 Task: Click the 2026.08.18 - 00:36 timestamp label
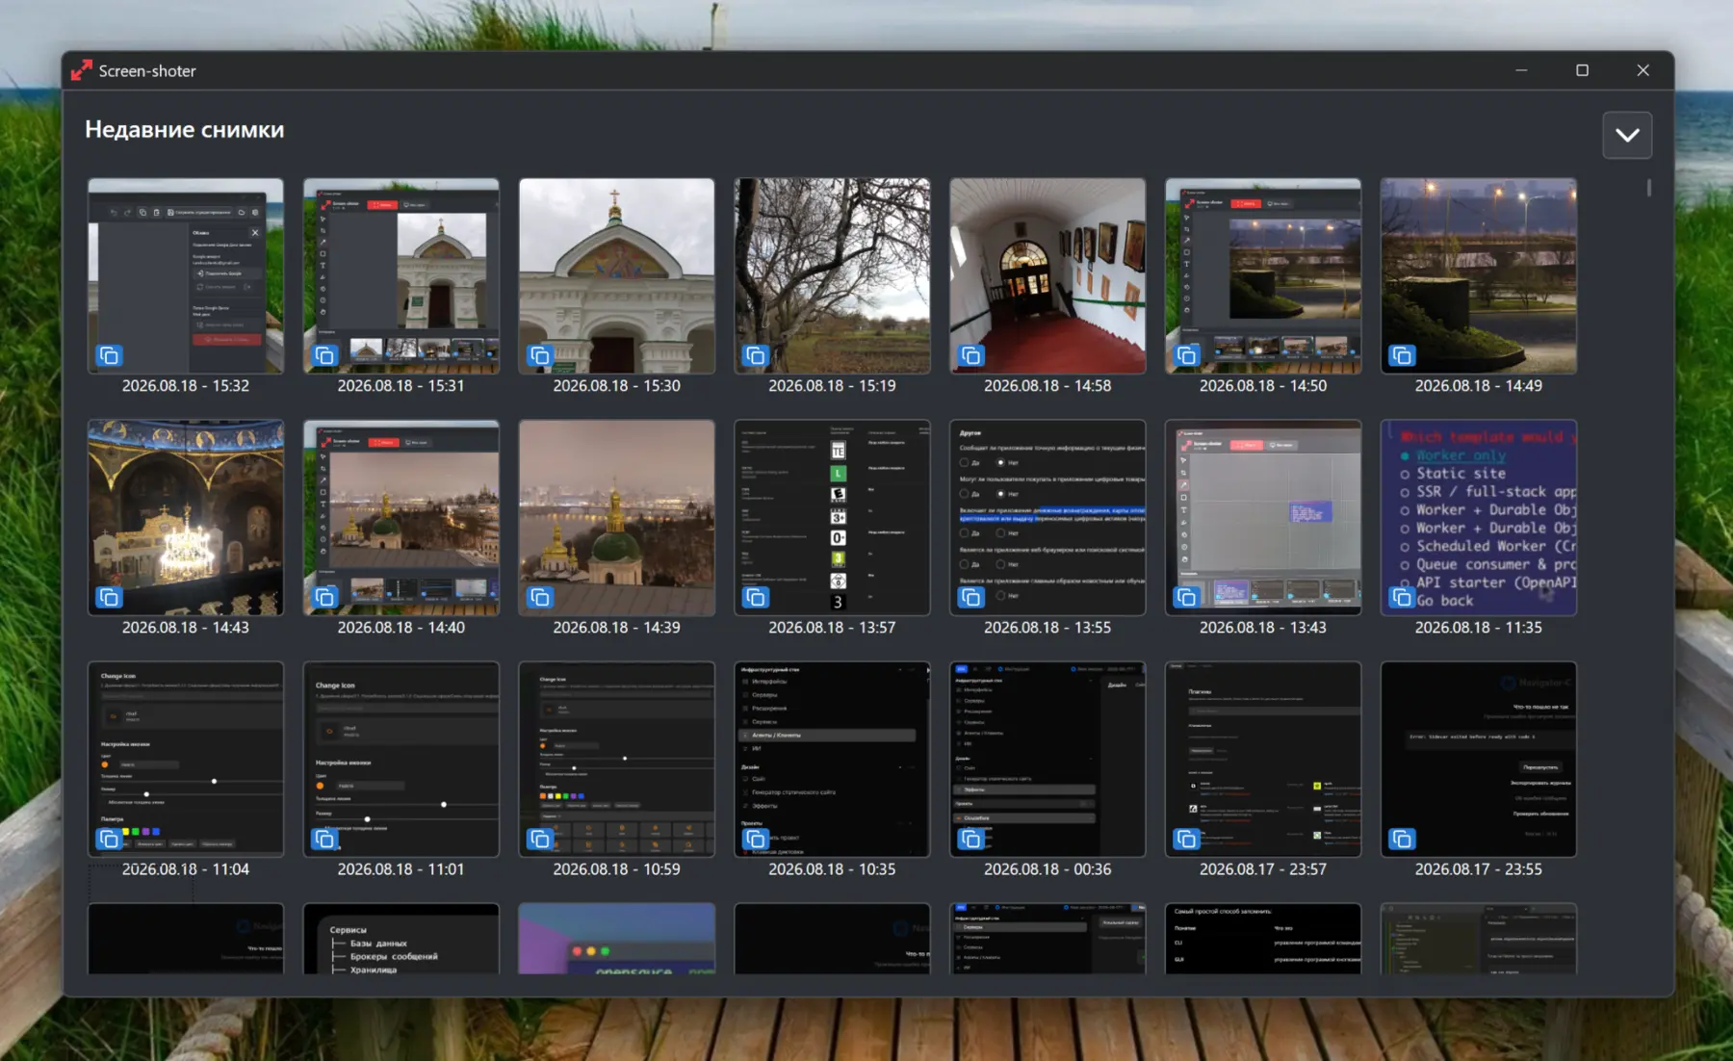tap(1048, 869)
